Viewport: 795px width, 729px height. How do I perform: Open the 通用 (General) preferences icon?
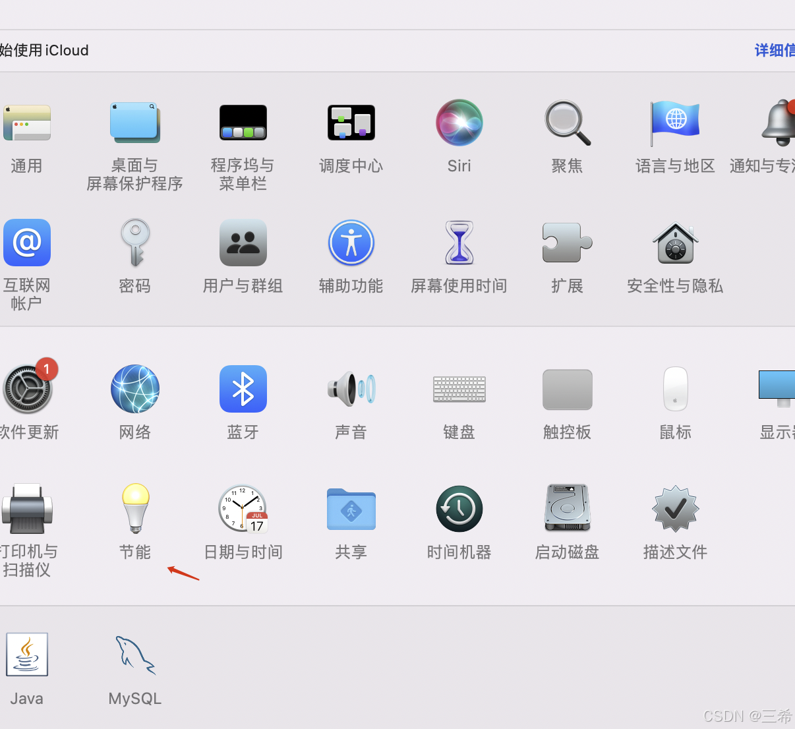click(x=26, y=123)
